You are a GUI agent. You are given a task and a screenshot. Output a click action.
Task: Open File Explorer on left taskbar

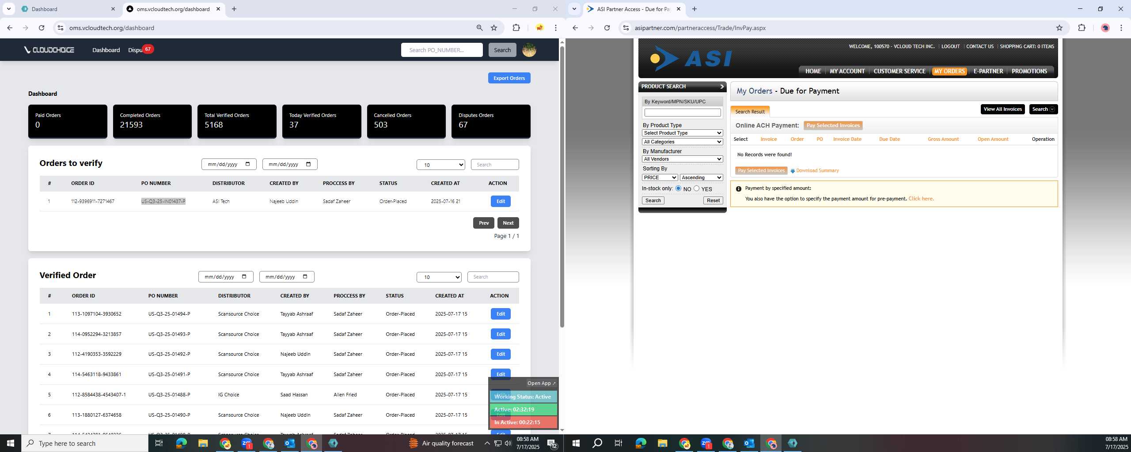click(203, 443)
